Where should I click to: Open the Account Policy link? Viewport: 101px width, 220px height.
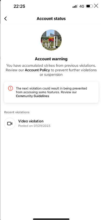tap(37, 70)
